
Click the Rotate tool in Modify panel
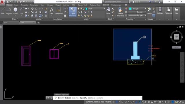36,9
